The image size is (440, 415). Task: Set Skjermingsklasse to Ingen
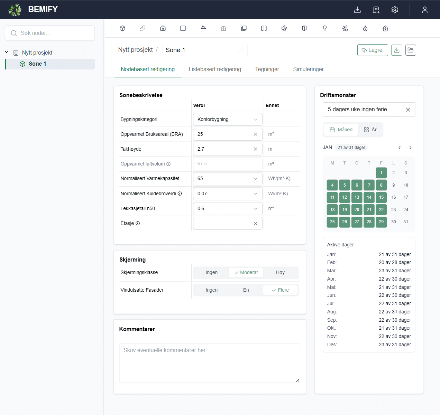212,272
